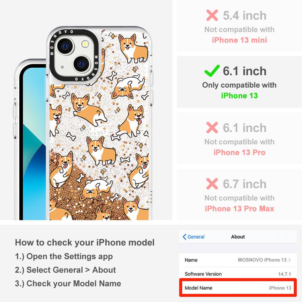Image resolution: width=302 pixels, height=302 pixels.
Task: Click the About title in header
Action: [238, 237]
